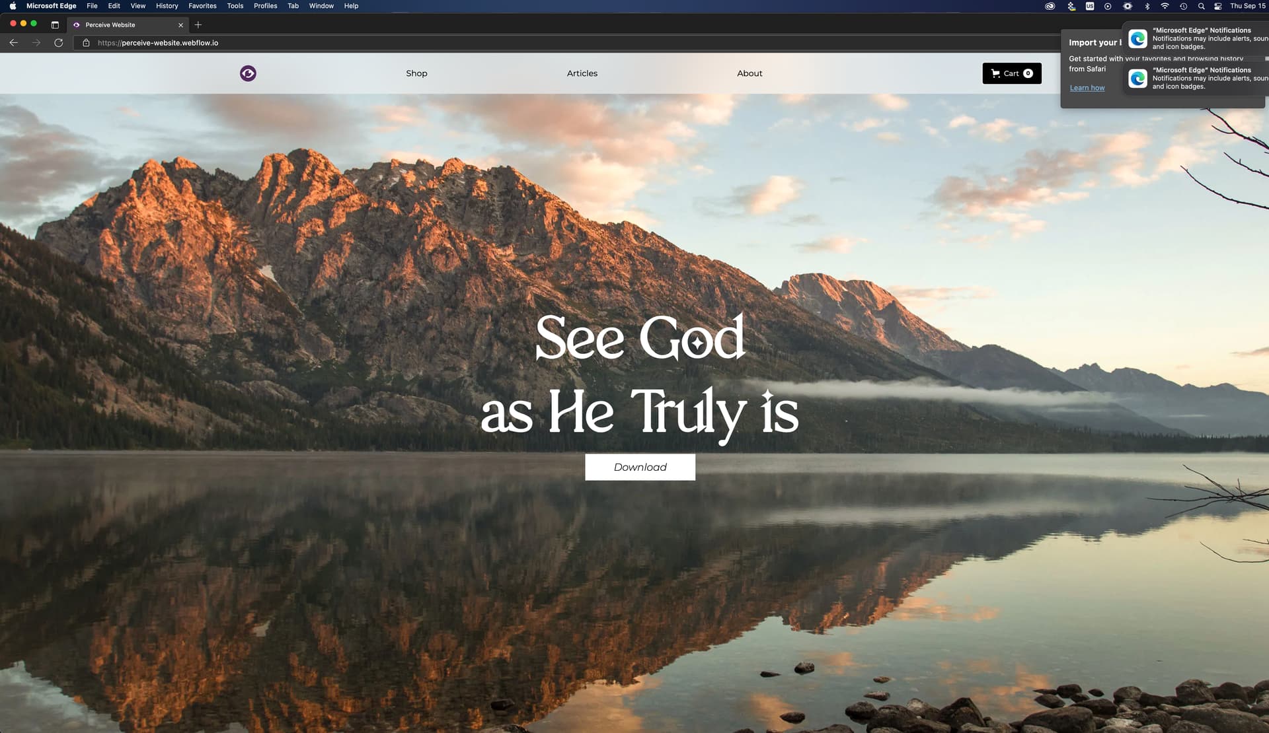Click the Download button
Viewport: 1269px width, 733px height.
pyautogui.click(x=640, y=467)
